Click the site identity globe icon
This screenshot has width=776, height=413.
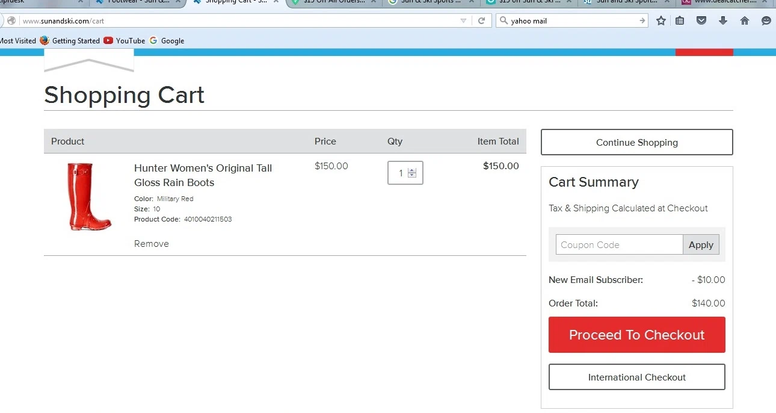click(x=11, y=20)
